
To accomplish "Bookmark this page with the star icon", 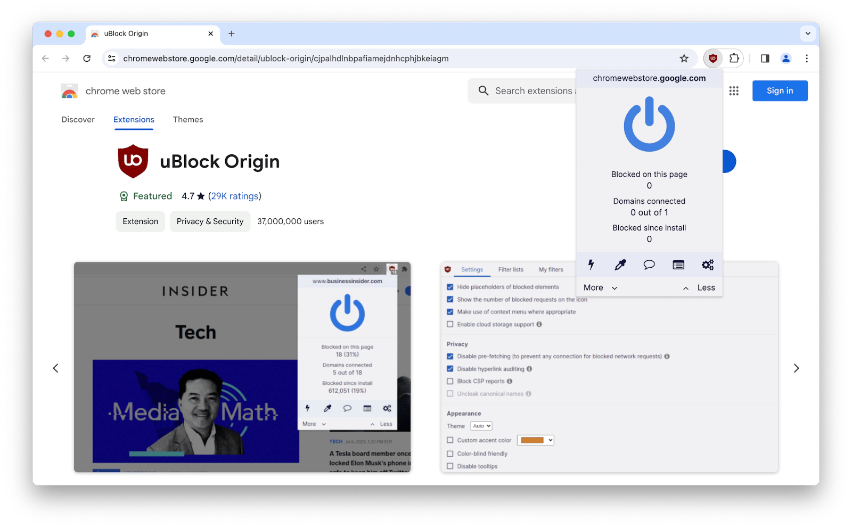I will 684,59.
